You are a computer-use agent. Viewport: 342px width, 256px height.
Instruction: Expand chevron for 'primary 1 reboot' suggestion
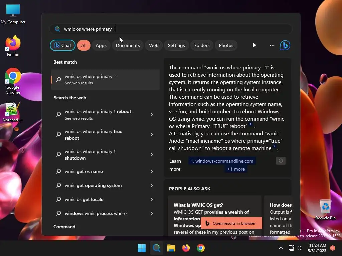(152, 114)
